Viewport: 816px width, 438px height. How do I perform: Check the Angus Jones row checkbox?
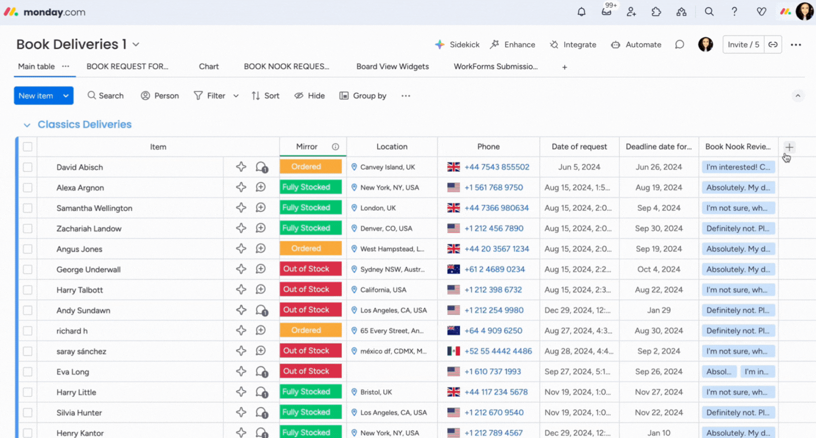pos(28,249)
